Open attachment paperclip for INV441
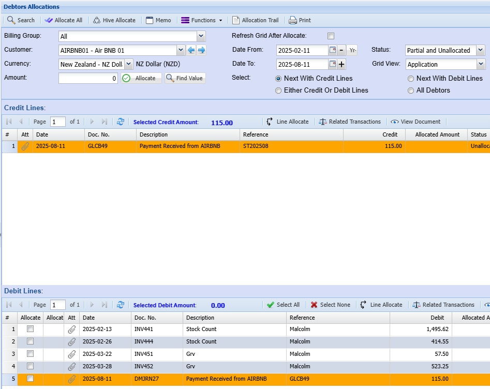The image size is (490, 389). pyautogui.click(x=72, y=329)
